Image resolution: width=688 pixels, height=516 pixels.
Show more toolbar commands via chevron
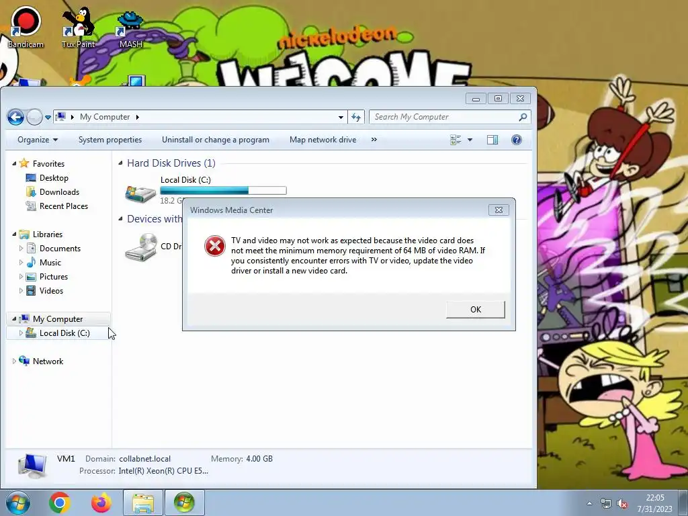[x=374, y=140]
